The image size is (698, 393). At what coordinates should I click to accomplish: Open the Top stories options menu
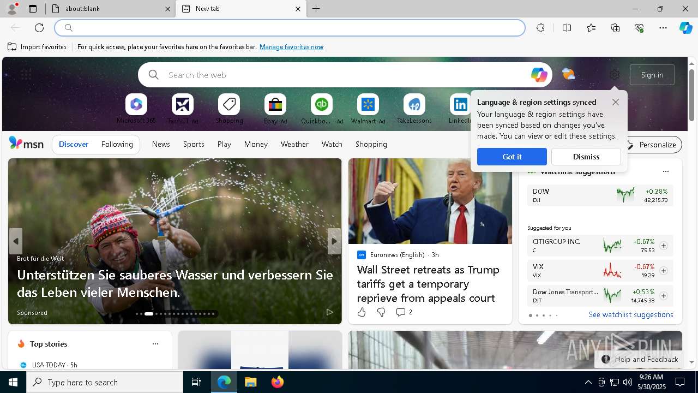pos(155,344)
